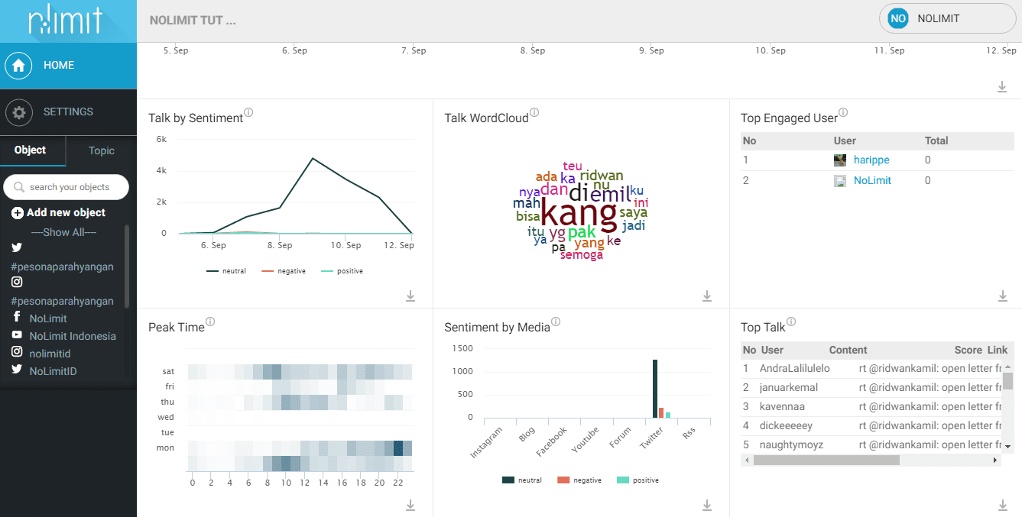Select the NoLimitID Twitter object

click(53, 371)
